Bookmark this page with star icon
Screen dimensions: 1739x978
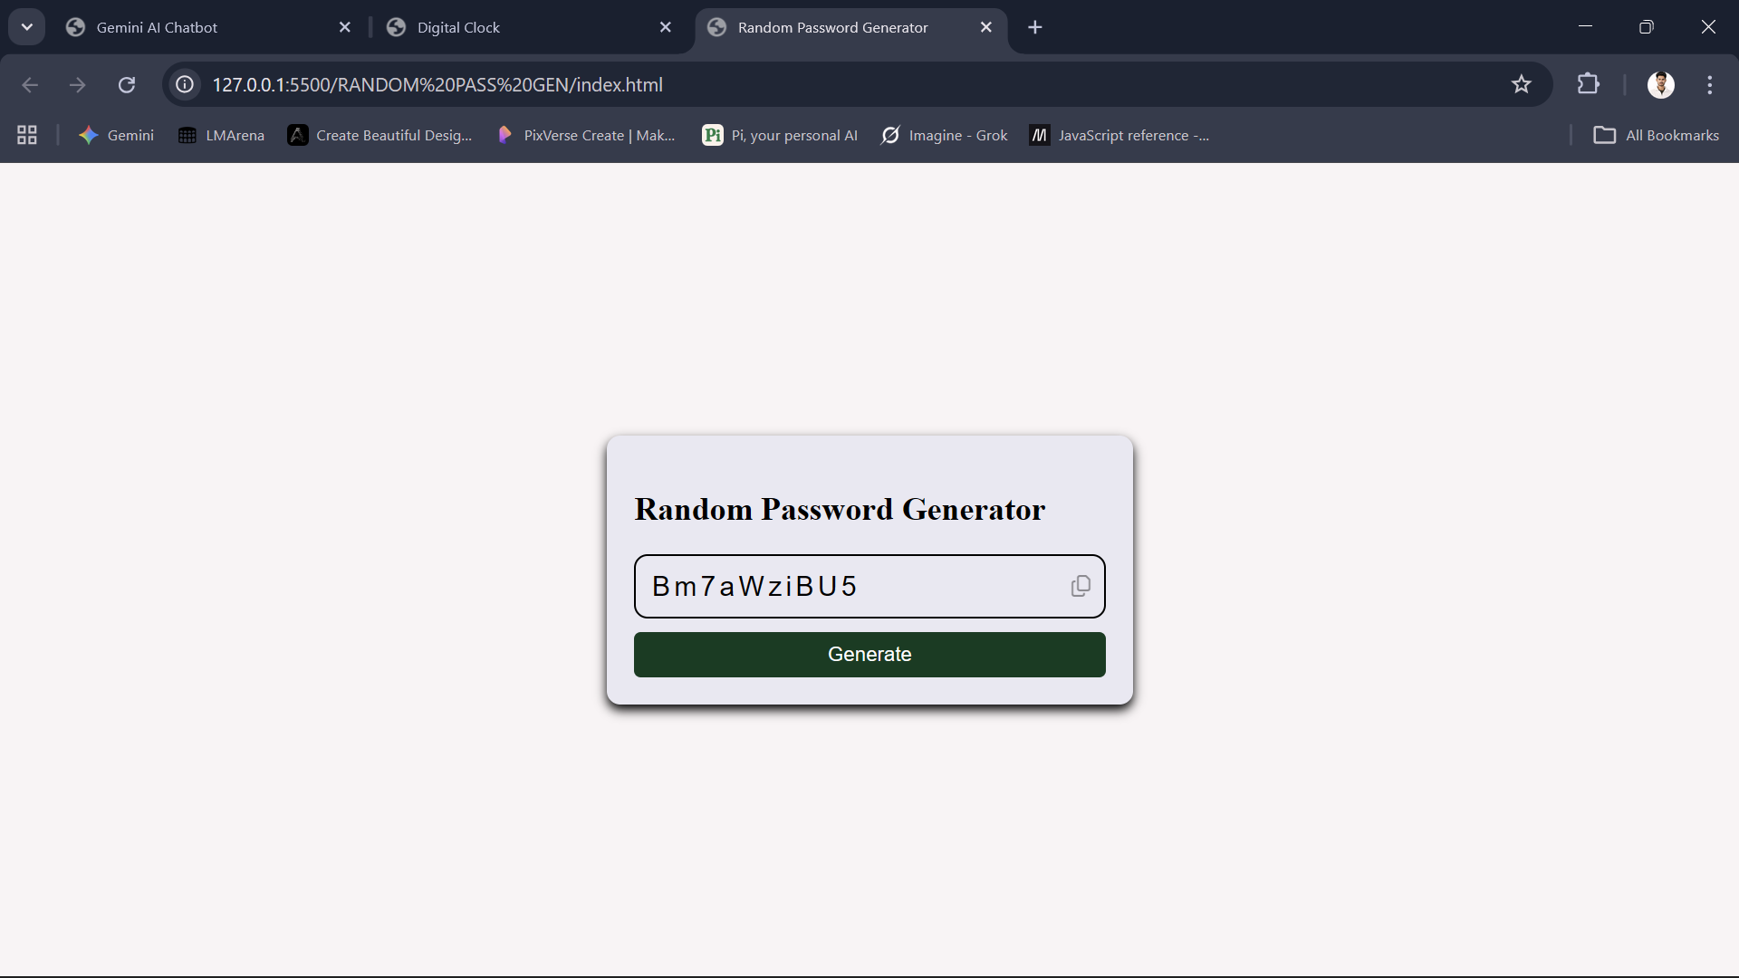tap(1521, 84)
